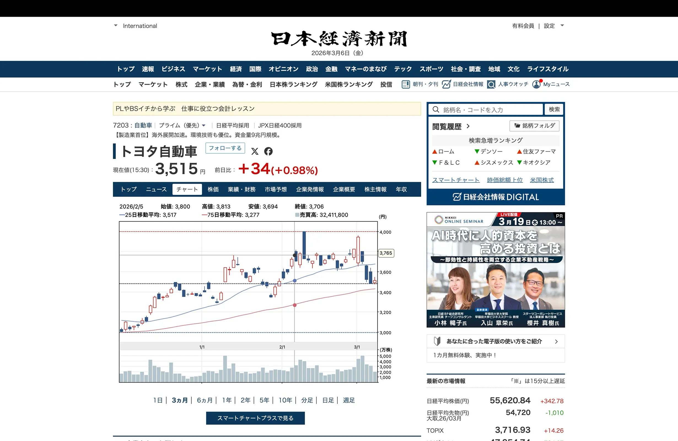Viewport: 678px width, 441px height.
Task: Click the 日経会社情報 chart-arrow icon
Action: (446, 84)
